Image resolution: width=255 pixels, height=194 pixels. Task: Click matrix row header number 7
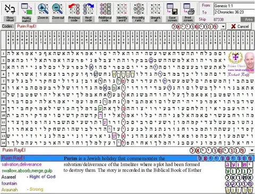point(3,94)
